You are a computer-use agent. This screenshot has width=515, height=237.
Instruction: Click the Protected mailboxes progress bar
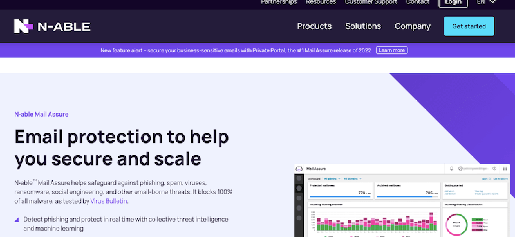click(340, 197)
